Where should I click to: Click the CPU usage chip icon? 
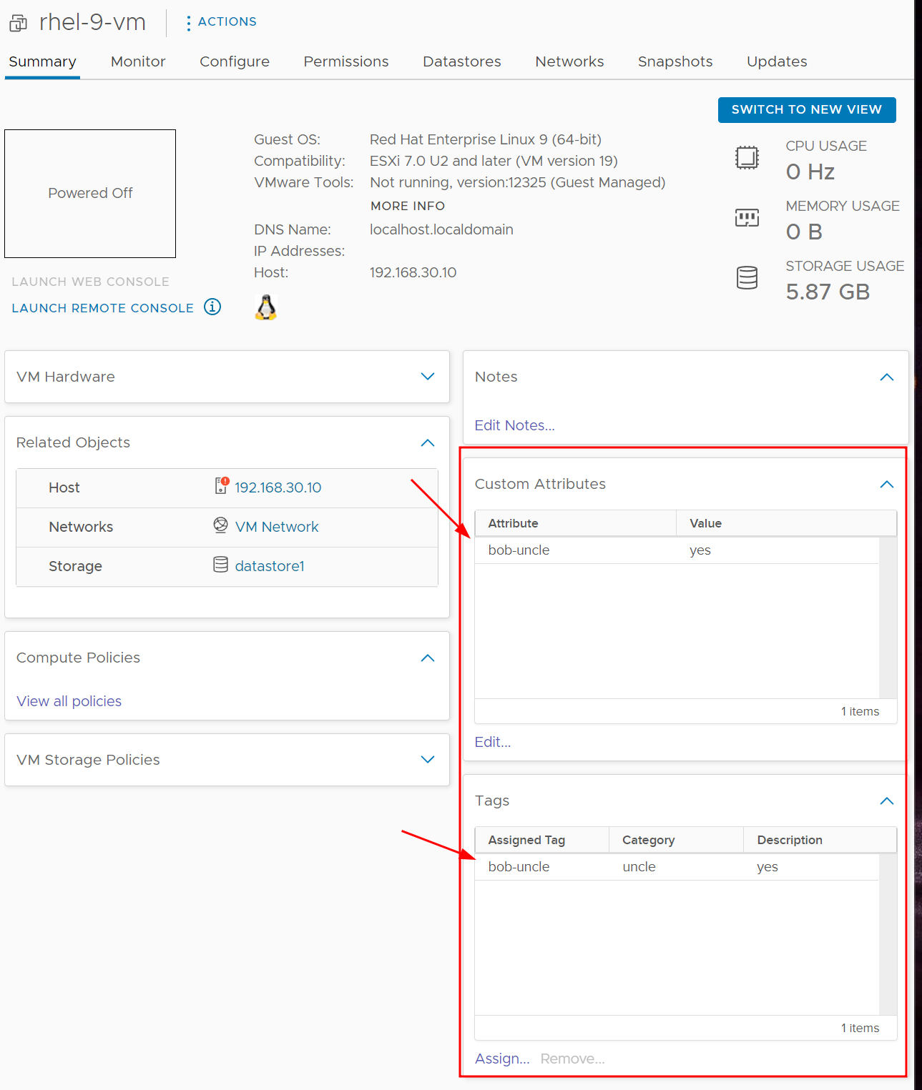(x=747, y=157)
